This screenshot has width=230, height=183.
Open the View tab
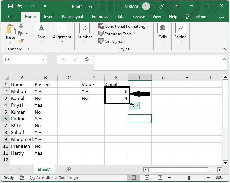[157, 17]
